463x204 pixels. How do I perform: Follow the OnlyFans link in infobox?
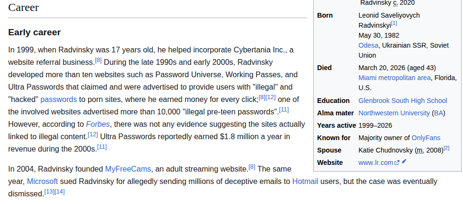click(426, 138)
